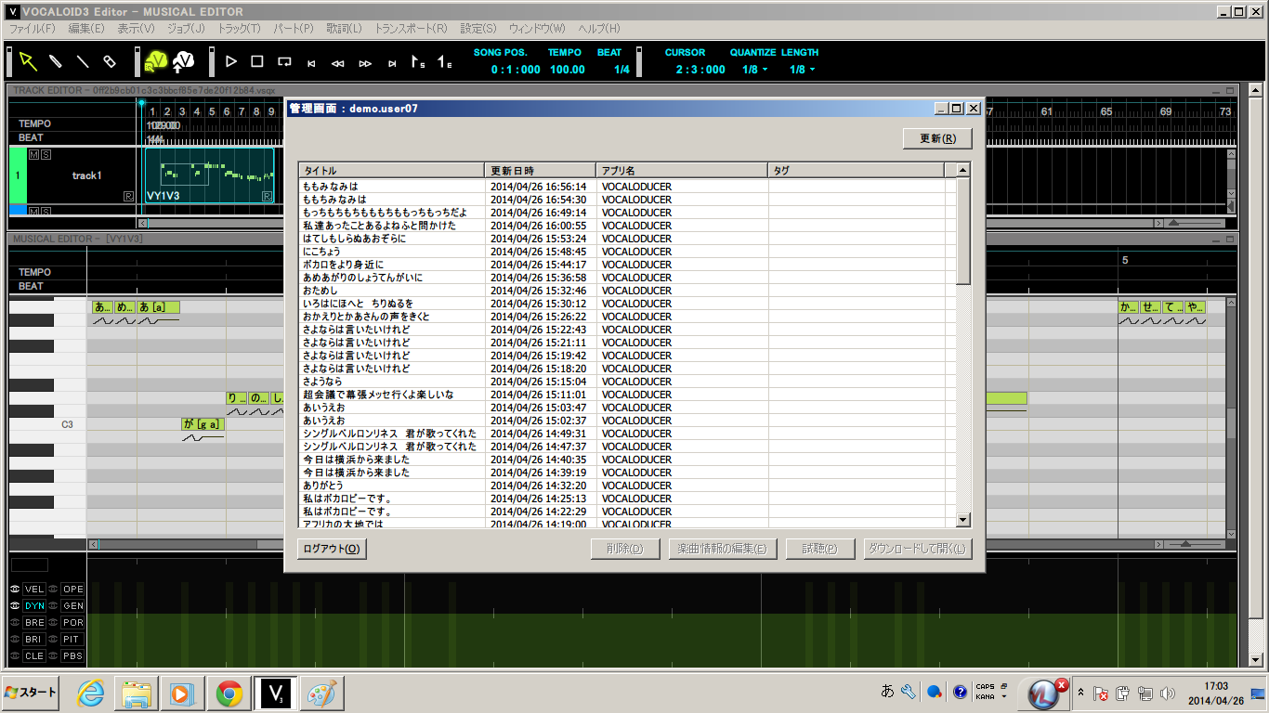
Task: Toggle eye icon beside VEL
Action: 15,590
